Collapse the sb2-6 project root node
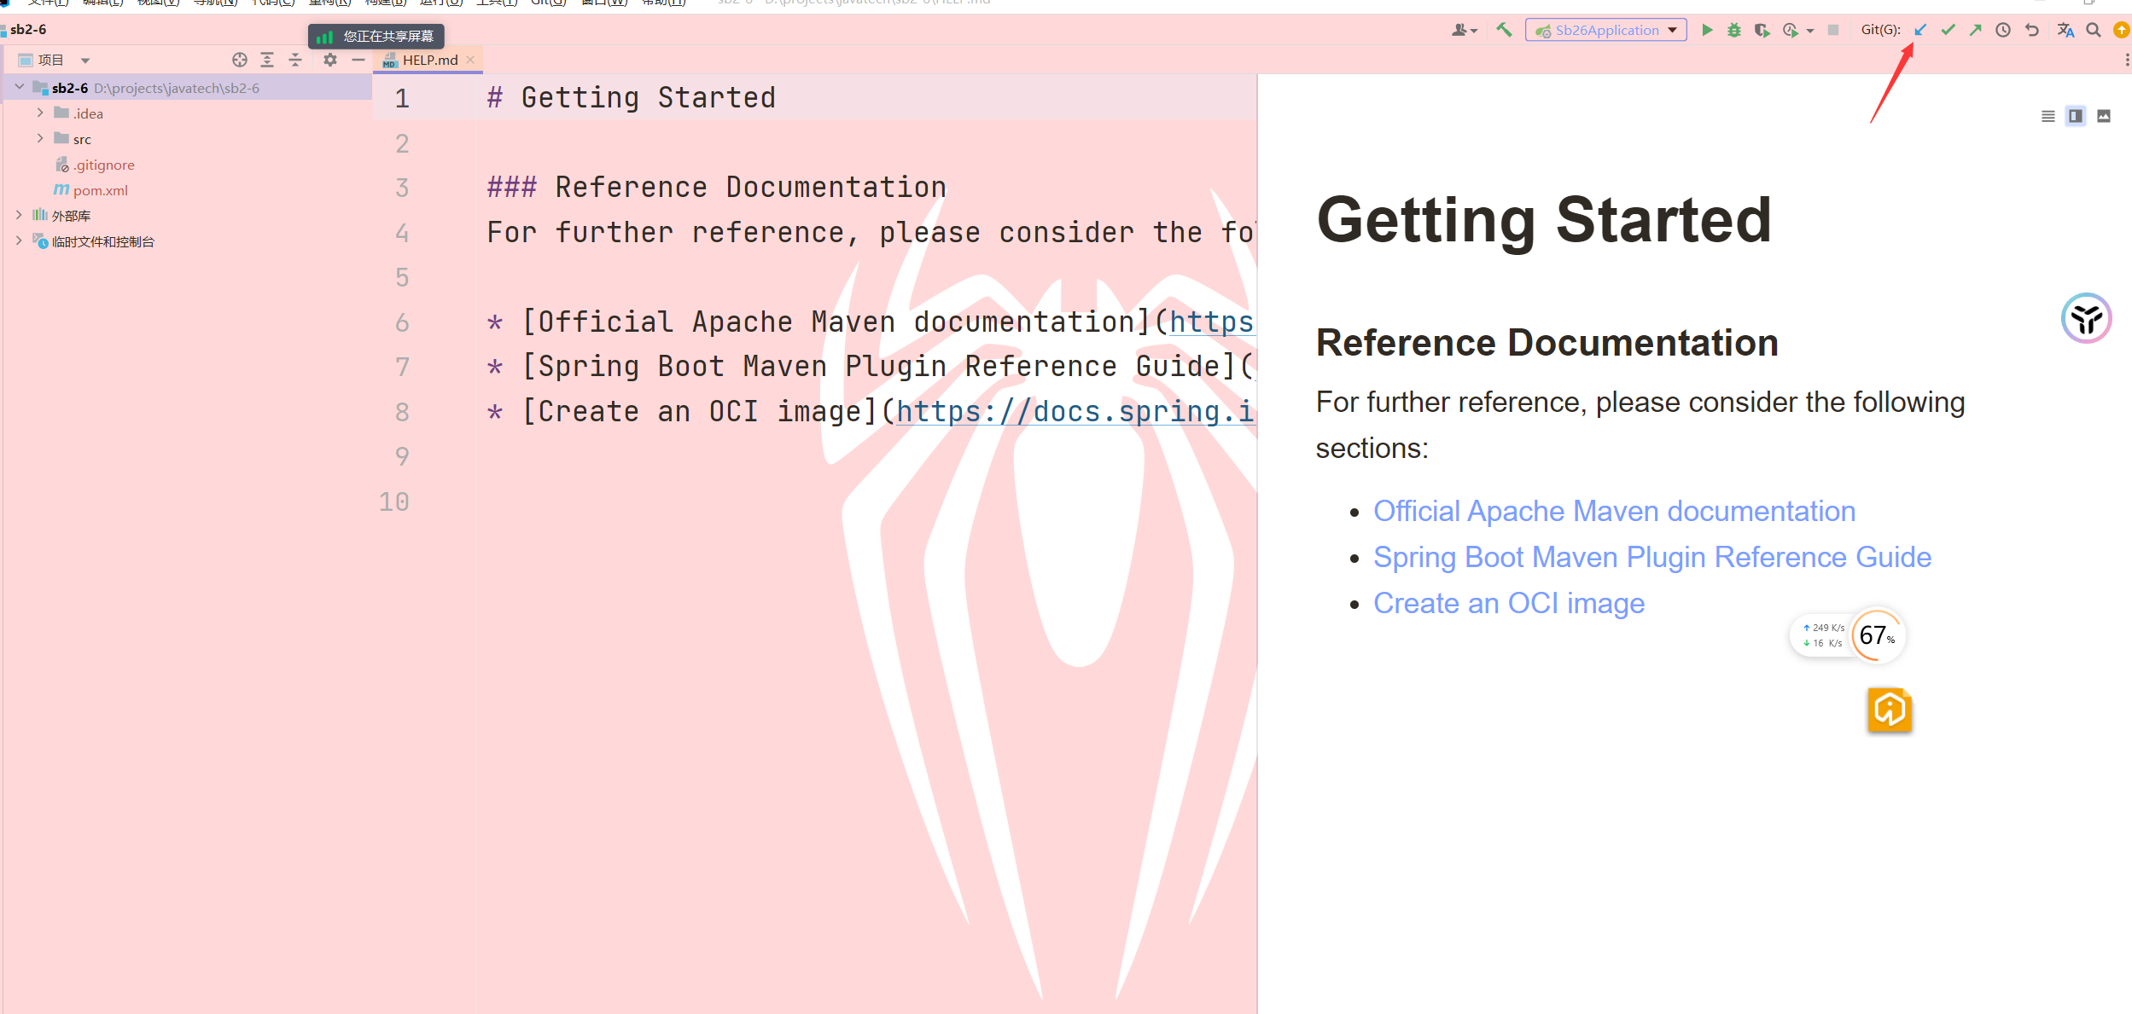Viewport: 2132px width, 1014px height. coord(20,87)
